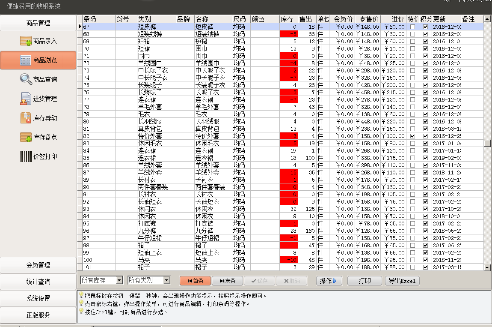Uncheck 积分 checkbox for item 67
Image resolution: width=492 pixels, height=327 pixels.
[425, 27]
